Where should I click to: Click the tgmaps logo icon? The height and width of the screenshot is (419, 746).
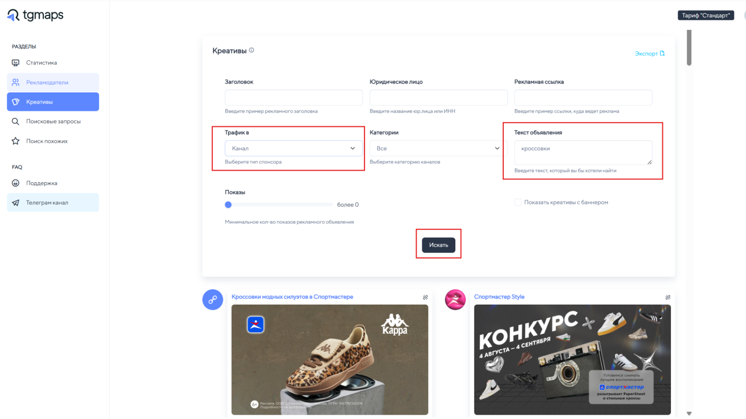[13, 15]
